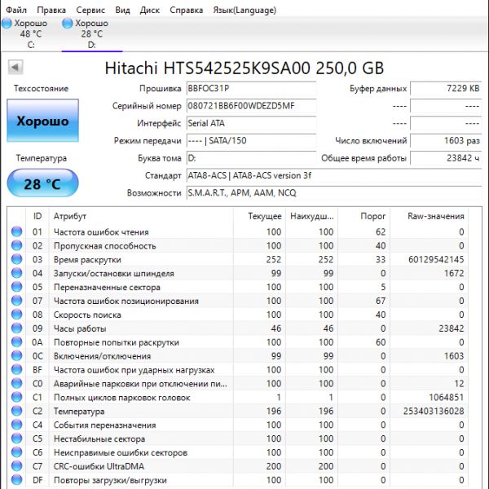Click raw value 60129542145
489x489 pixels.
point(436,259)
